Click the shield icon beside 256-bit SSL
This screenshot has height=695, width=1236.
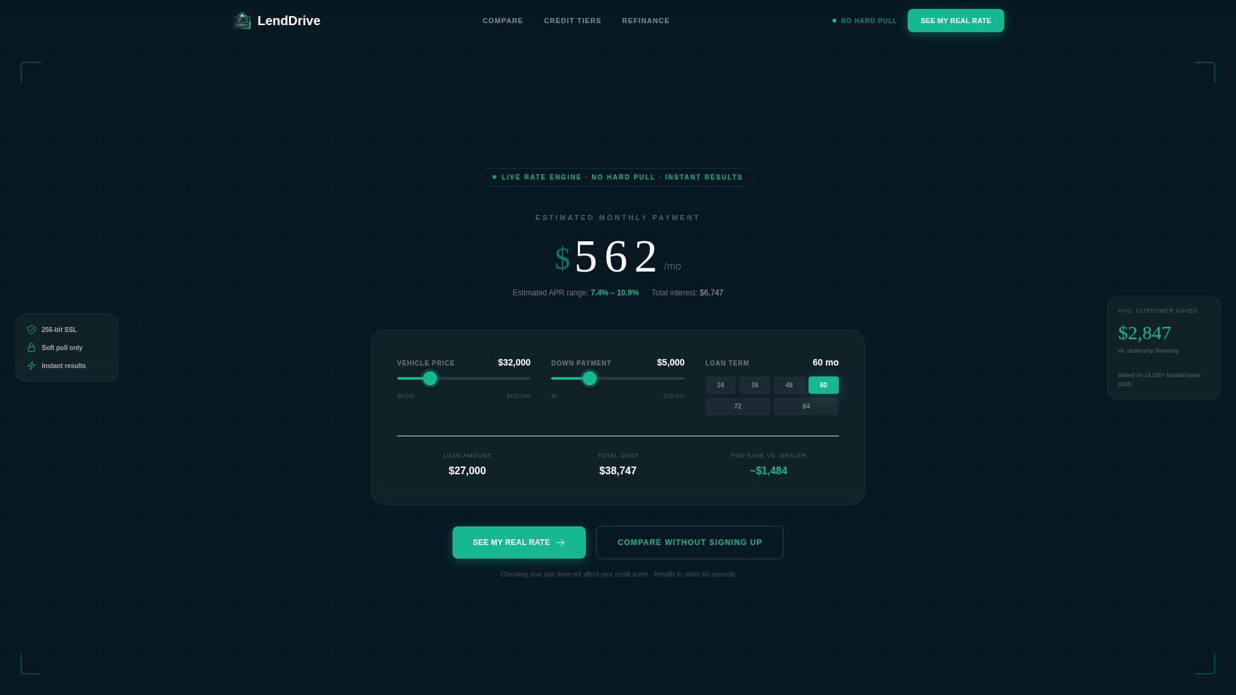pos(32,329)
